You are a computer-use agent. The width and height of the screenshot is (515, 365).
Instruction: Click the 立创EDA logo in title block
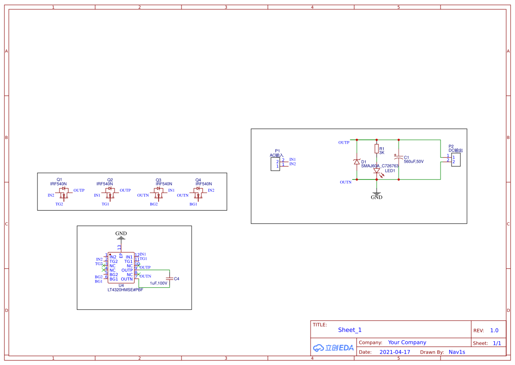pos(333,348)
